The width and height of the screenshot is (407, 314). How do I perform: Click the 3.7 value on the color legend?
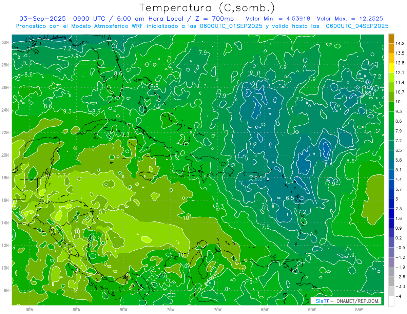[399, 189]
